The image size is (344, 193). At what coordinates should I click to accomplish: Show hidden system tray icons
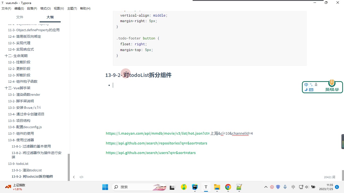[266, 187]
